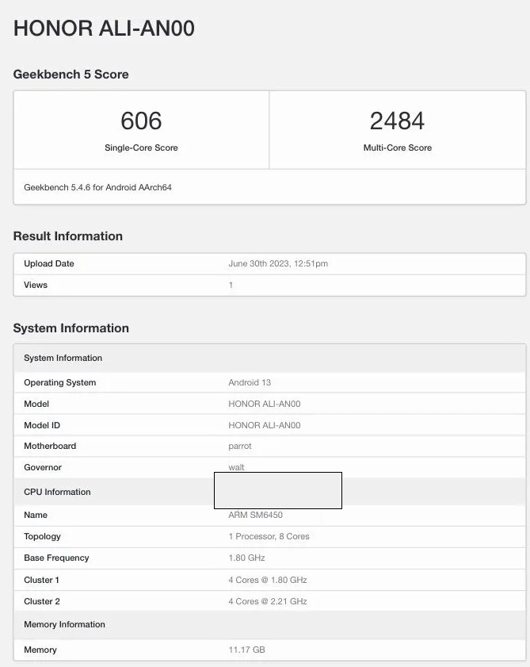
Task: Click the Base Frequency label
Action: pos(56,558)
